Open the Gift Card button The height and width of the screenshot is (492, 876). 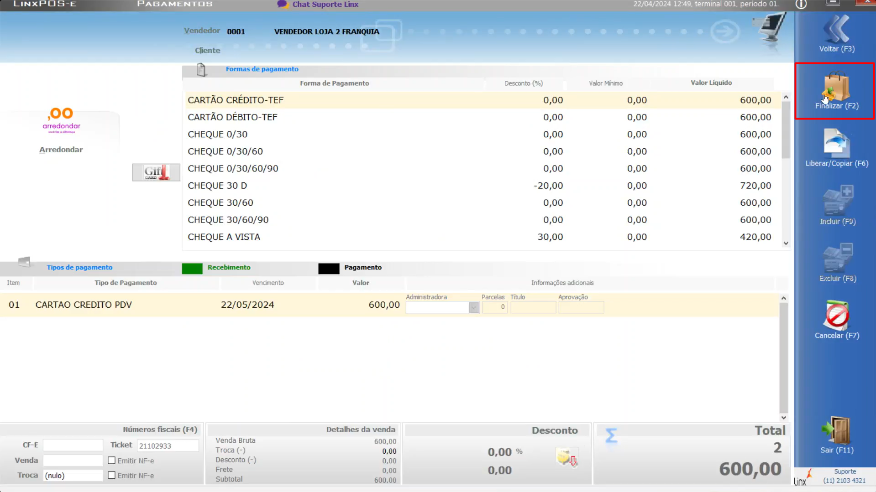click(156, 172)
